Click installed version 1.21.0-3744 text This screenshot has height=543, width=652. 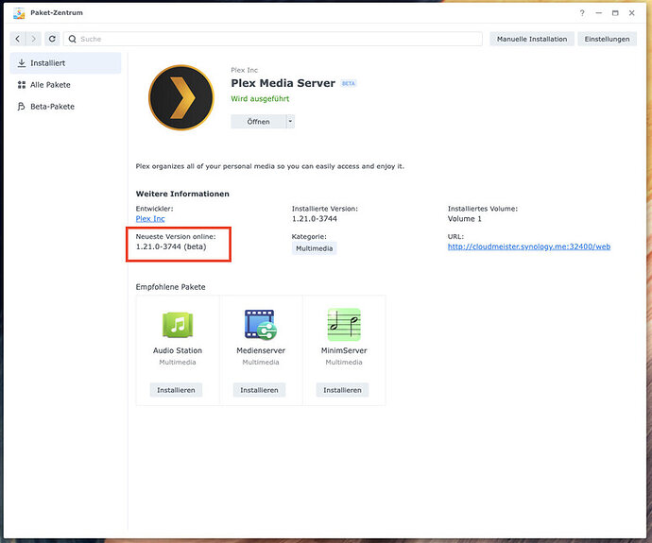click(315, 219)
